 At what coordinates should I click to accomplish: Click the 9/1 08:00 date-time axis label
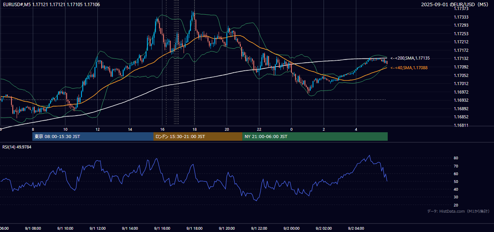[32, 229]
